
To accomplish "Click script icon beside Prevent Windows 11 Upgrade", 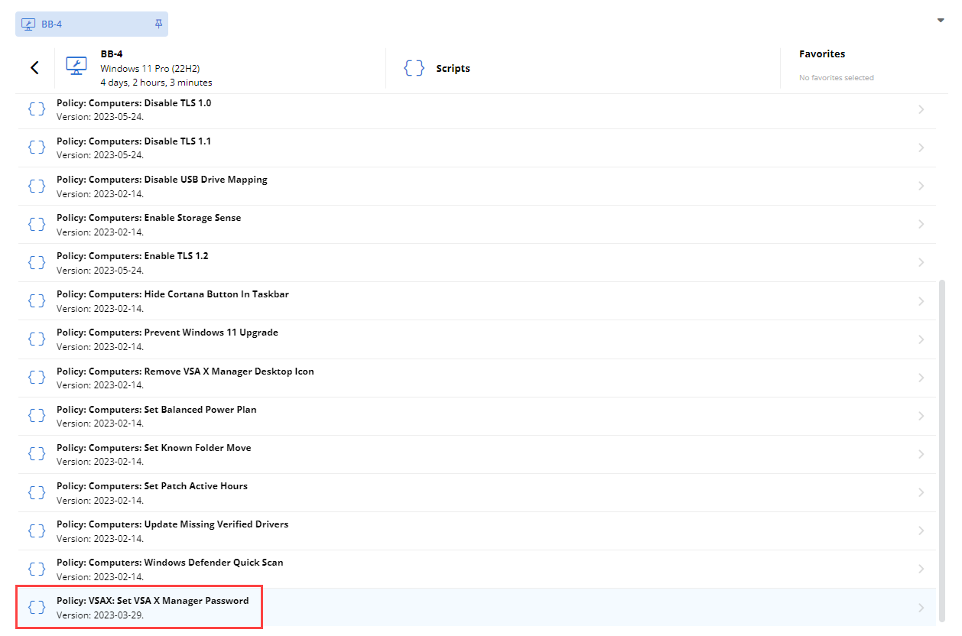I will tap(37, 339).
